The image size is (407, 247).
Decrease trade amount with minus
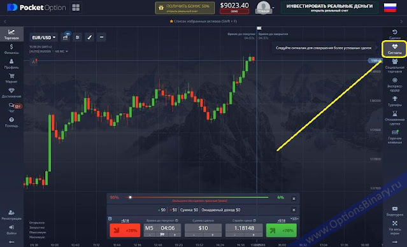[194, 234]
